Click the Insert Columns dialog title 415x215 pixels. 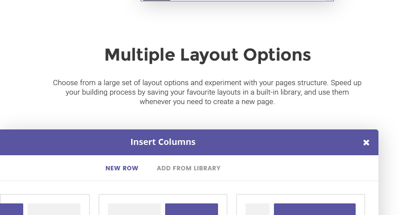click(x=163, y=142)
